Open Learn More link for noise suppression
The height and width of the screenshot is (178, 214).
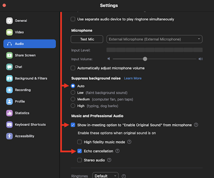(133, 78)
